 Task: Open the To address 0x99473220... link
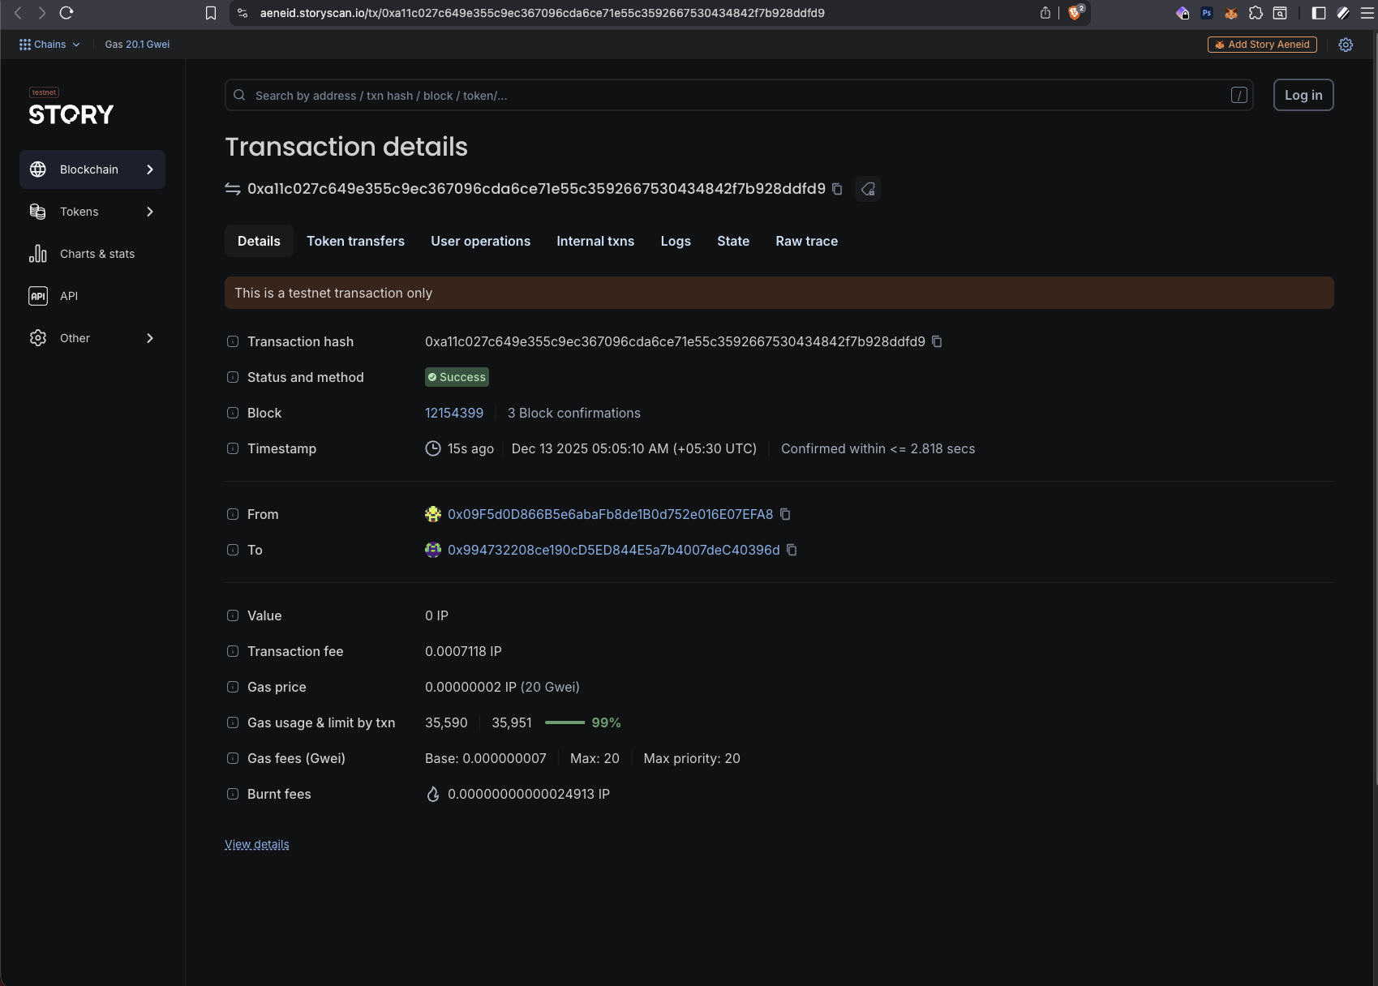[x=614, y=550]
